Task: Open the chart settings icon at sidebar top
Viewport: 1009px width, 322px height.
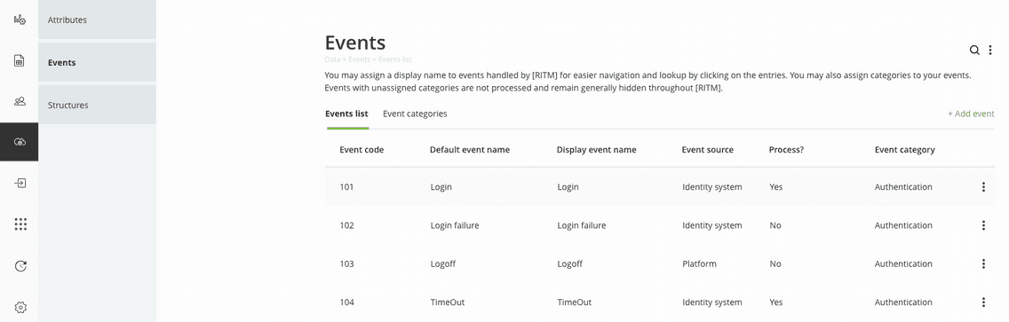Action: click(x=20, y=20)
